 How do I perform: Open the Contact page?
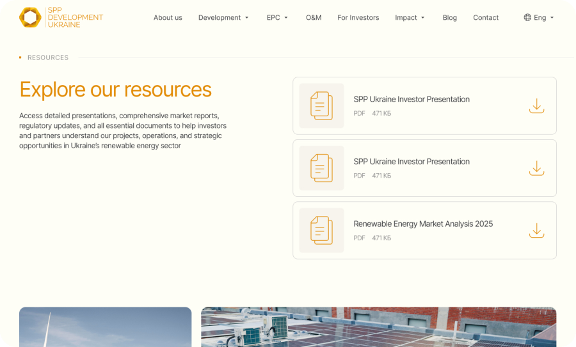[x=486, y=18]
